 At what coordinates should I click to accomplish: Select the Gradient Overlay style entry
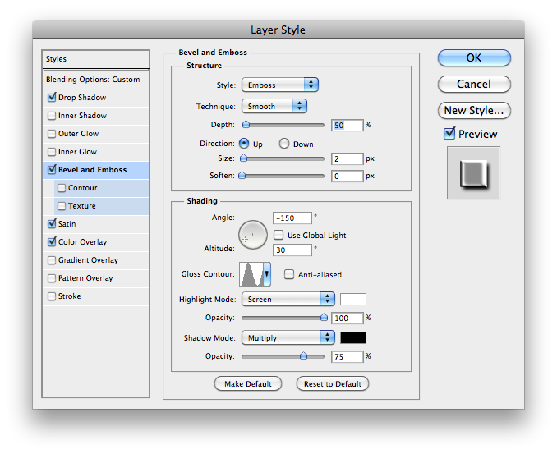pos(88,260)
